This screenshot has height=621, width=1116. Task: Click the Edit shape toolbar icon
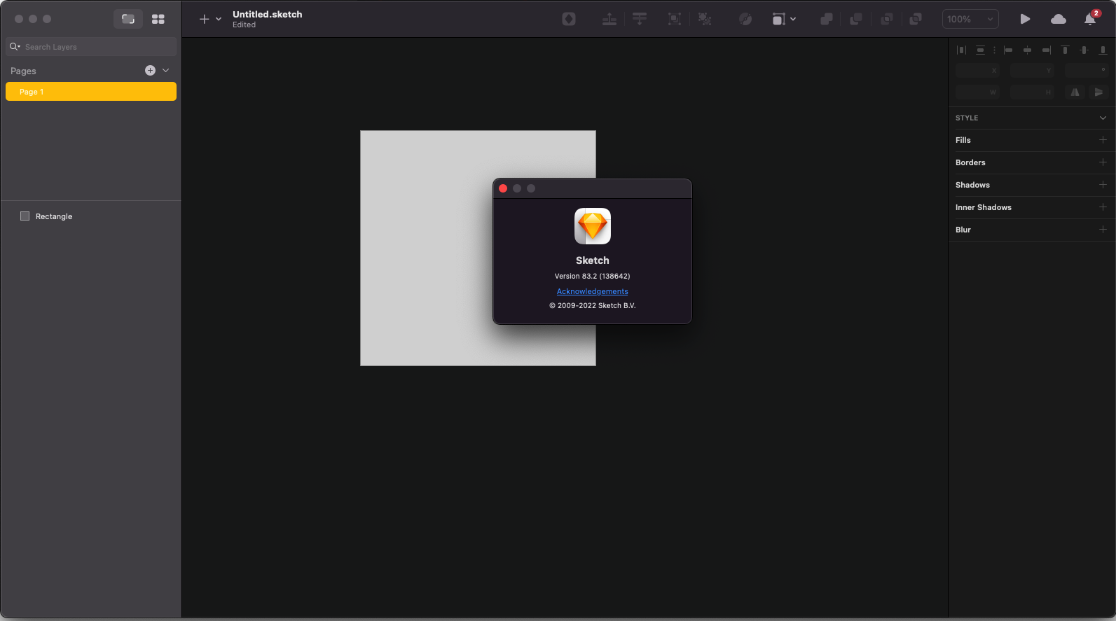745,19
